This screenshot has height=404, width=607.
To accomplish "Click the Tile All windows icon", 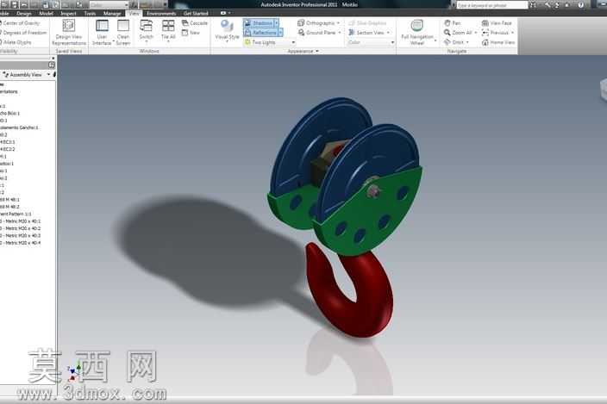I will coord(168,26).
